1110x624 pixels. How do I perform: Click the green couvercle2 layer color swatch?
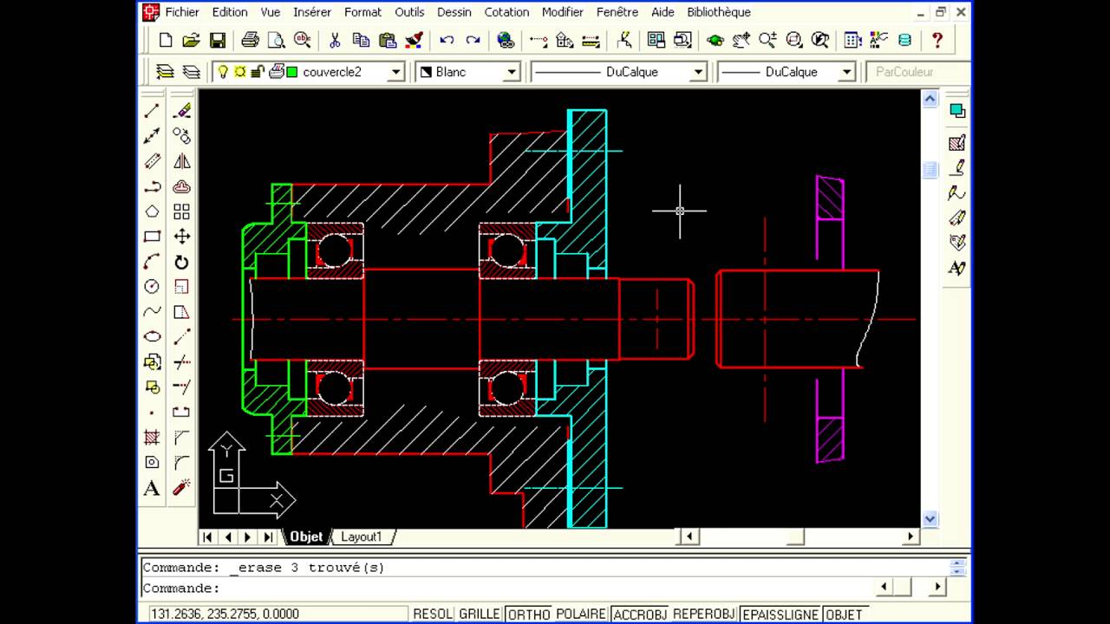292,72
